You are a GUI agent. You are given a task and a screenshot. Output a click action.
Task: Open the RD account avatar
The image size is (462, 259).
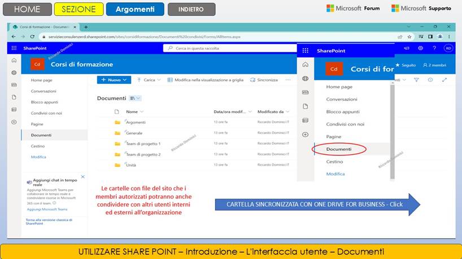click(448, 48)
